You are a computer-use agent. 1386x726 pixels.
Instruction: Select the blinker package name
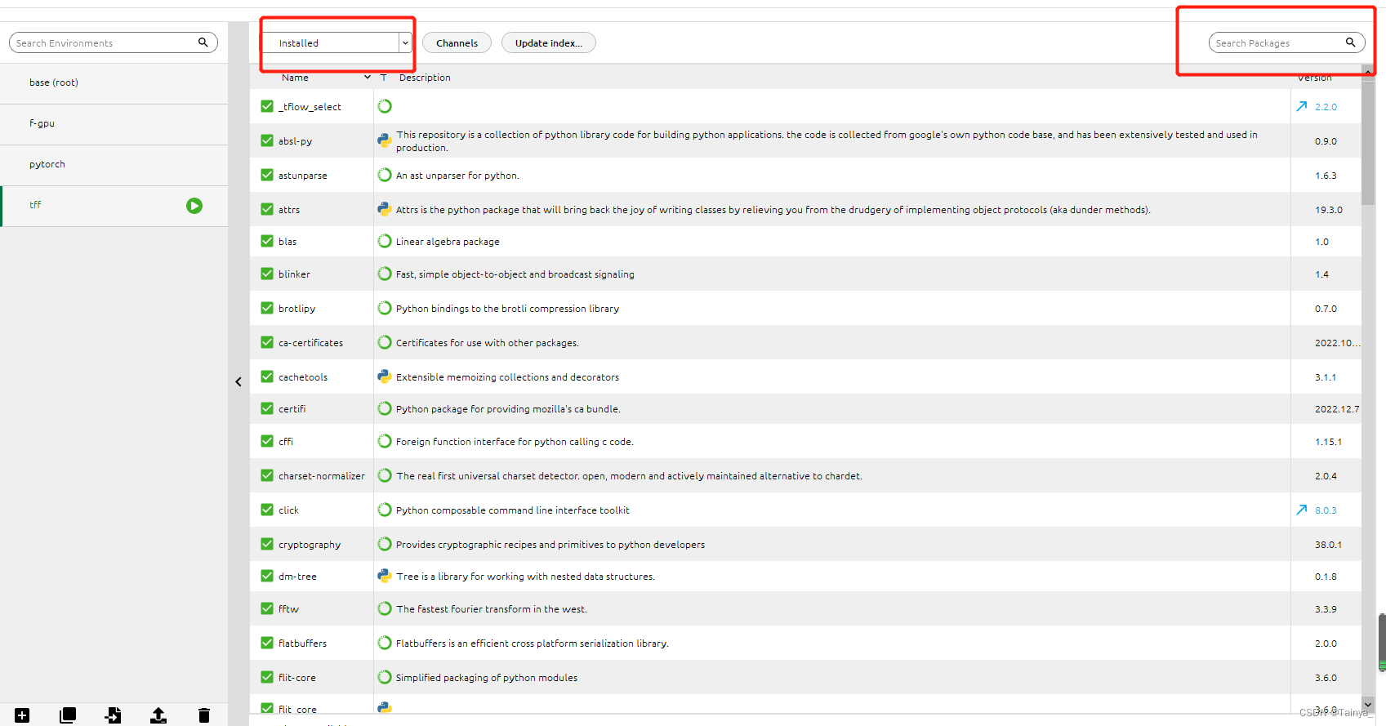tap(294, 274)
